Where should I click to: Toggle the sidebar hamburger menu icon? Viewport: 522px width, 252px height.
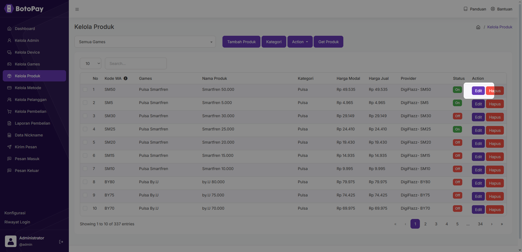click(x=77, y=9)
